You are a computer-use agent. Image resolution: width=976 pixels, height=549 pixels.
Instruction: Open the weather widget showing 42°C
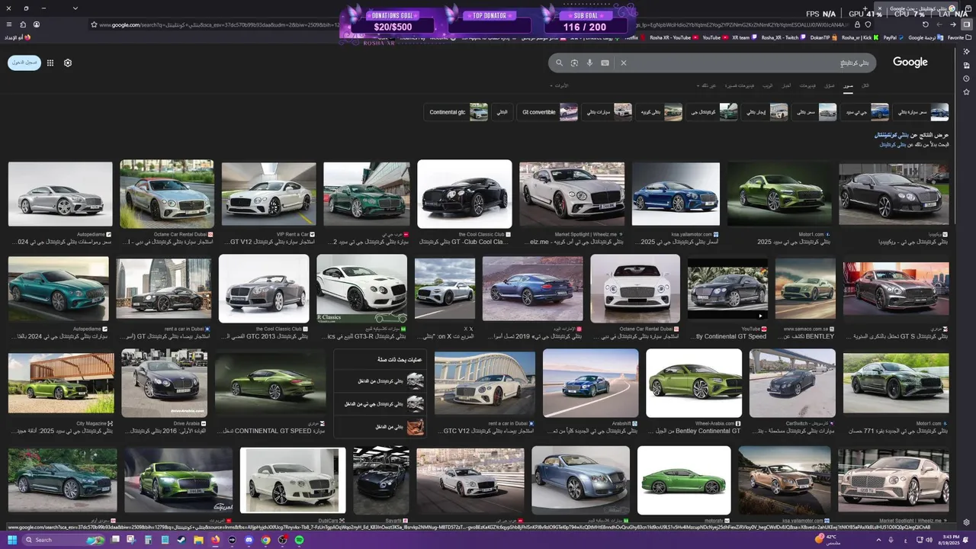(x=826, y=540)
